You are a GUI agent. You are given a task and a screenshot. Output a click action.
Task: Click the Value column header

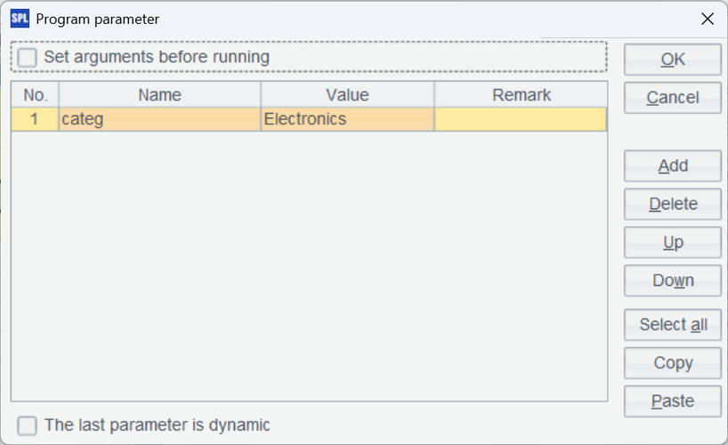[x=347, y=95]
